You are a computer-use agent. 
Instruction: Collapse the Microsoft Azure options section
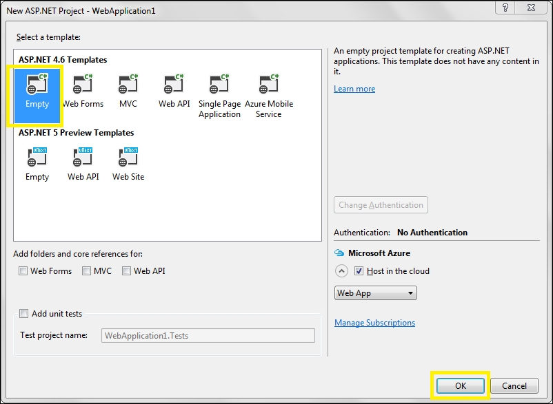[x=341, y=271]
